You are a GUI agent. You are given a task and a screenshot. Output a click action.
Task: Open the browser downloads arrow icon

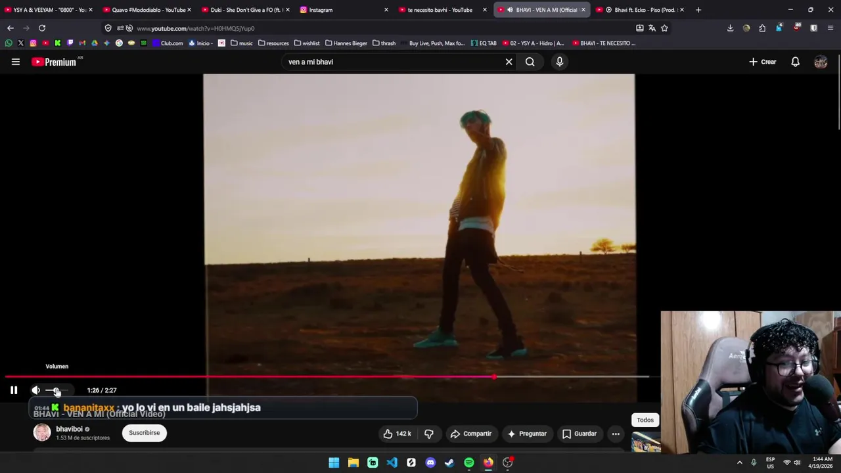(730, 28)
